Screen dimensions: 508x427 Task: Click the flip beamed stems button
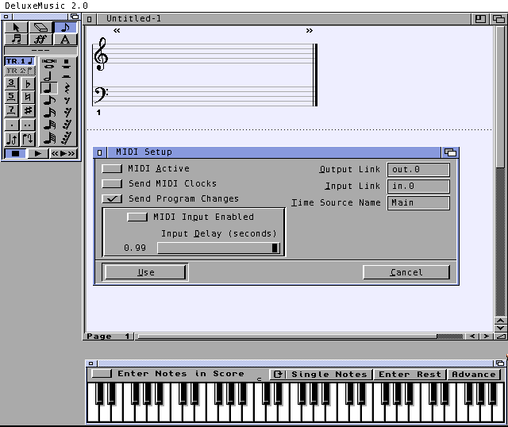tap(29, 139)
